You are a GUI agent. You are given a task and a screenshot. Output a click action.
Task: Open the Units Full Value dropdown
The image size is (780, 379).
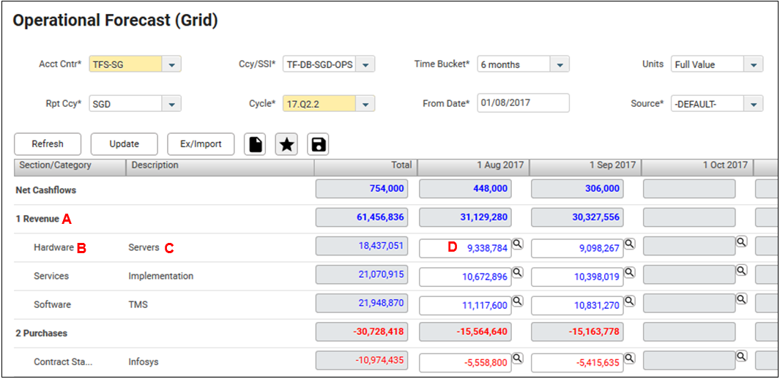click(753, 64)
